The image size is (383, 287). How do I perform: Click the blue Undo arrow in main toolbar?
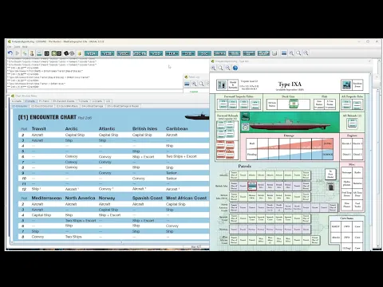point(10,53)
